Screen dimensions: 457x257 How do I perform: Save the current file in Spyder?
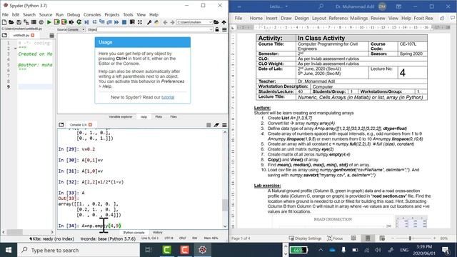pos(19,22)
